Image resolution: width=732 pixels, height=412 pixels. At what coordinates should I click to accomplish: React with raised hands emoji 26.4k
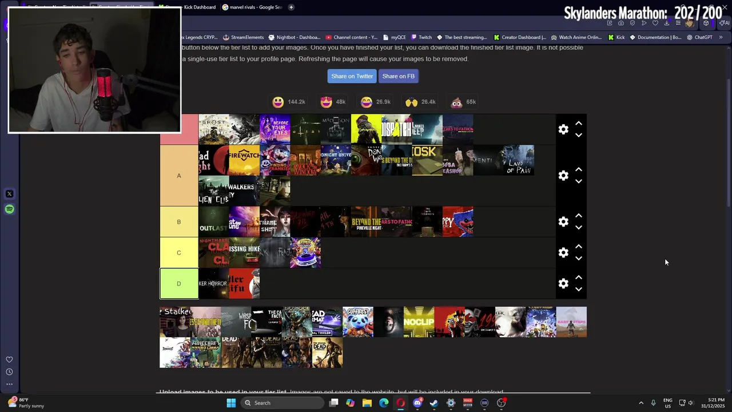[420, 102]
